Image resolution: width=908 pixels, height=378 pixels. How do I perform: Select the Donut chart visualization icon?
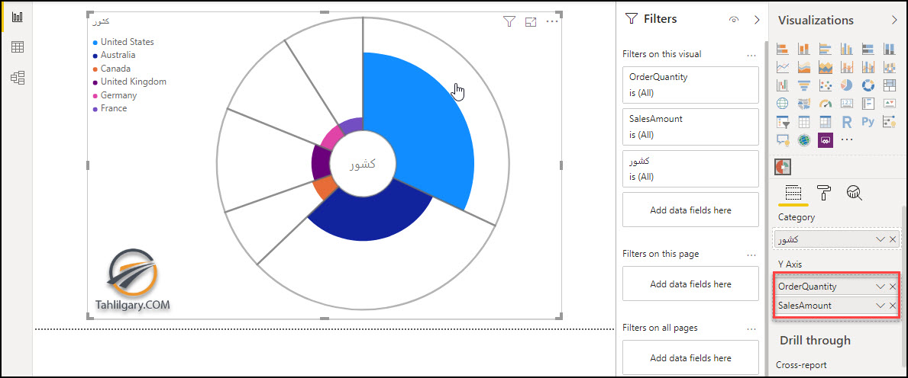coord(868,85)
